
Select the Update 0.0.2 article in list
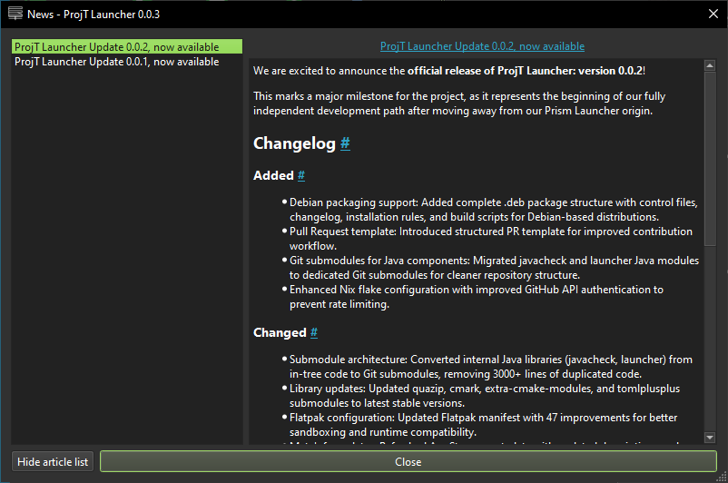click(x=116, y=46)
